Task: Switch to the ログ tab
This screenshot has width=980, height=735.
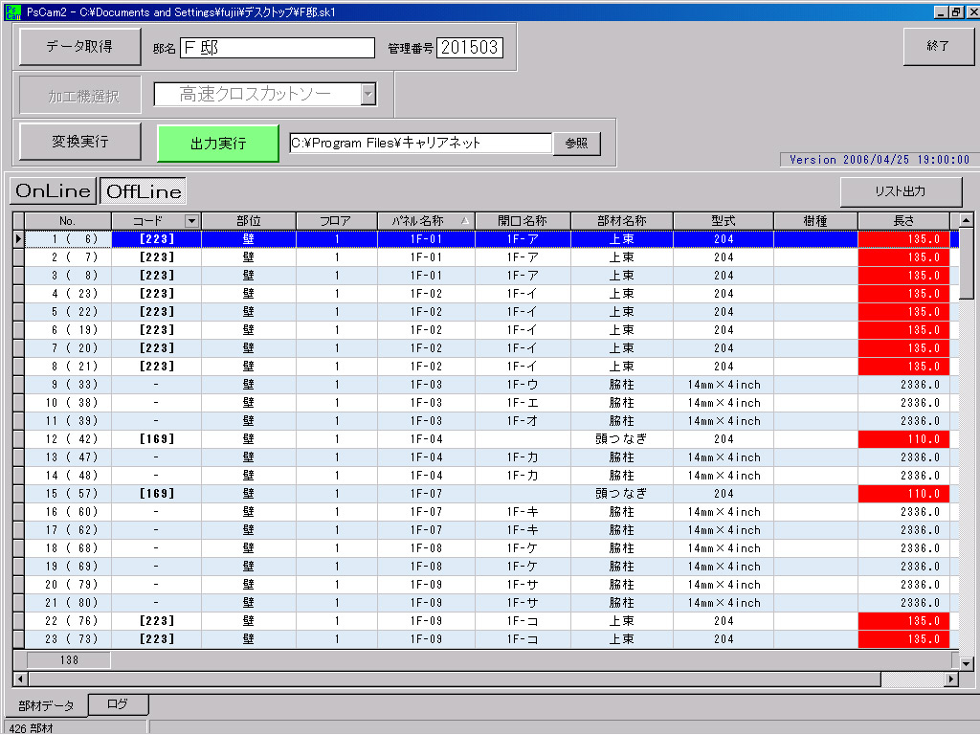Action: click(118, 704)
